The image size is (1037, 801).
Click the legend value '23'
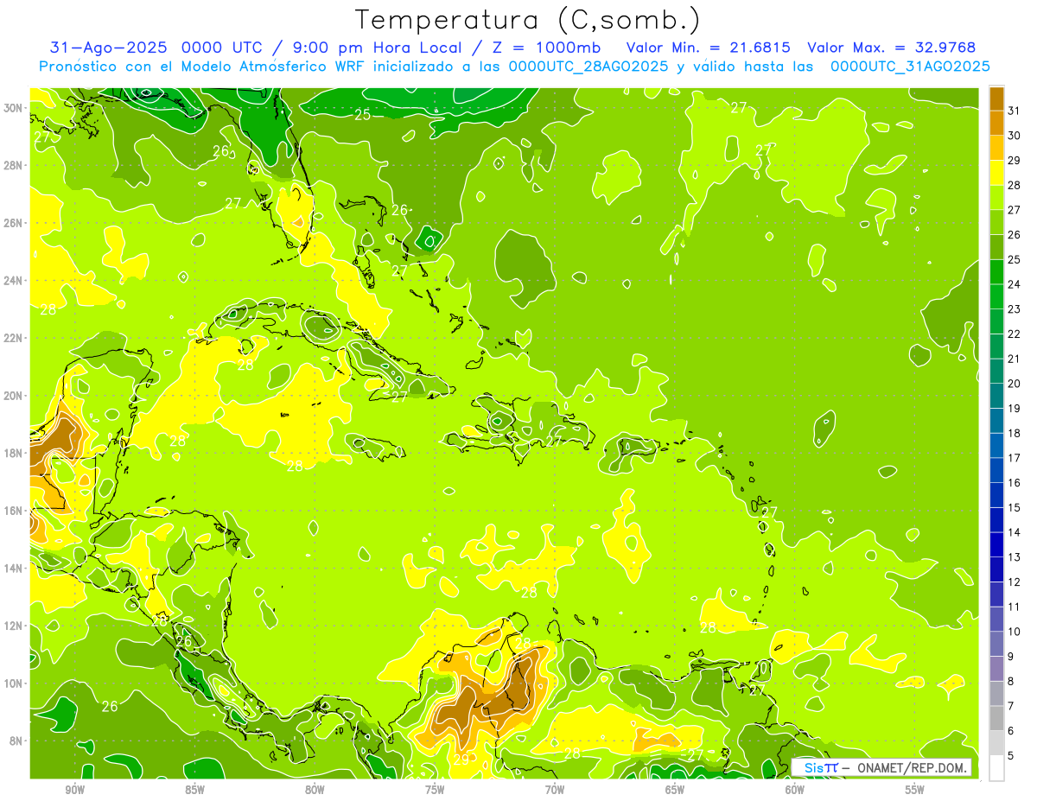(1015, 309)
